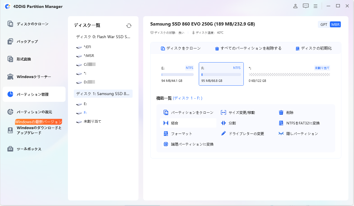
Task: Click the Windowsの最新バージョン orange badge
Action: click(x=39, y=122)
